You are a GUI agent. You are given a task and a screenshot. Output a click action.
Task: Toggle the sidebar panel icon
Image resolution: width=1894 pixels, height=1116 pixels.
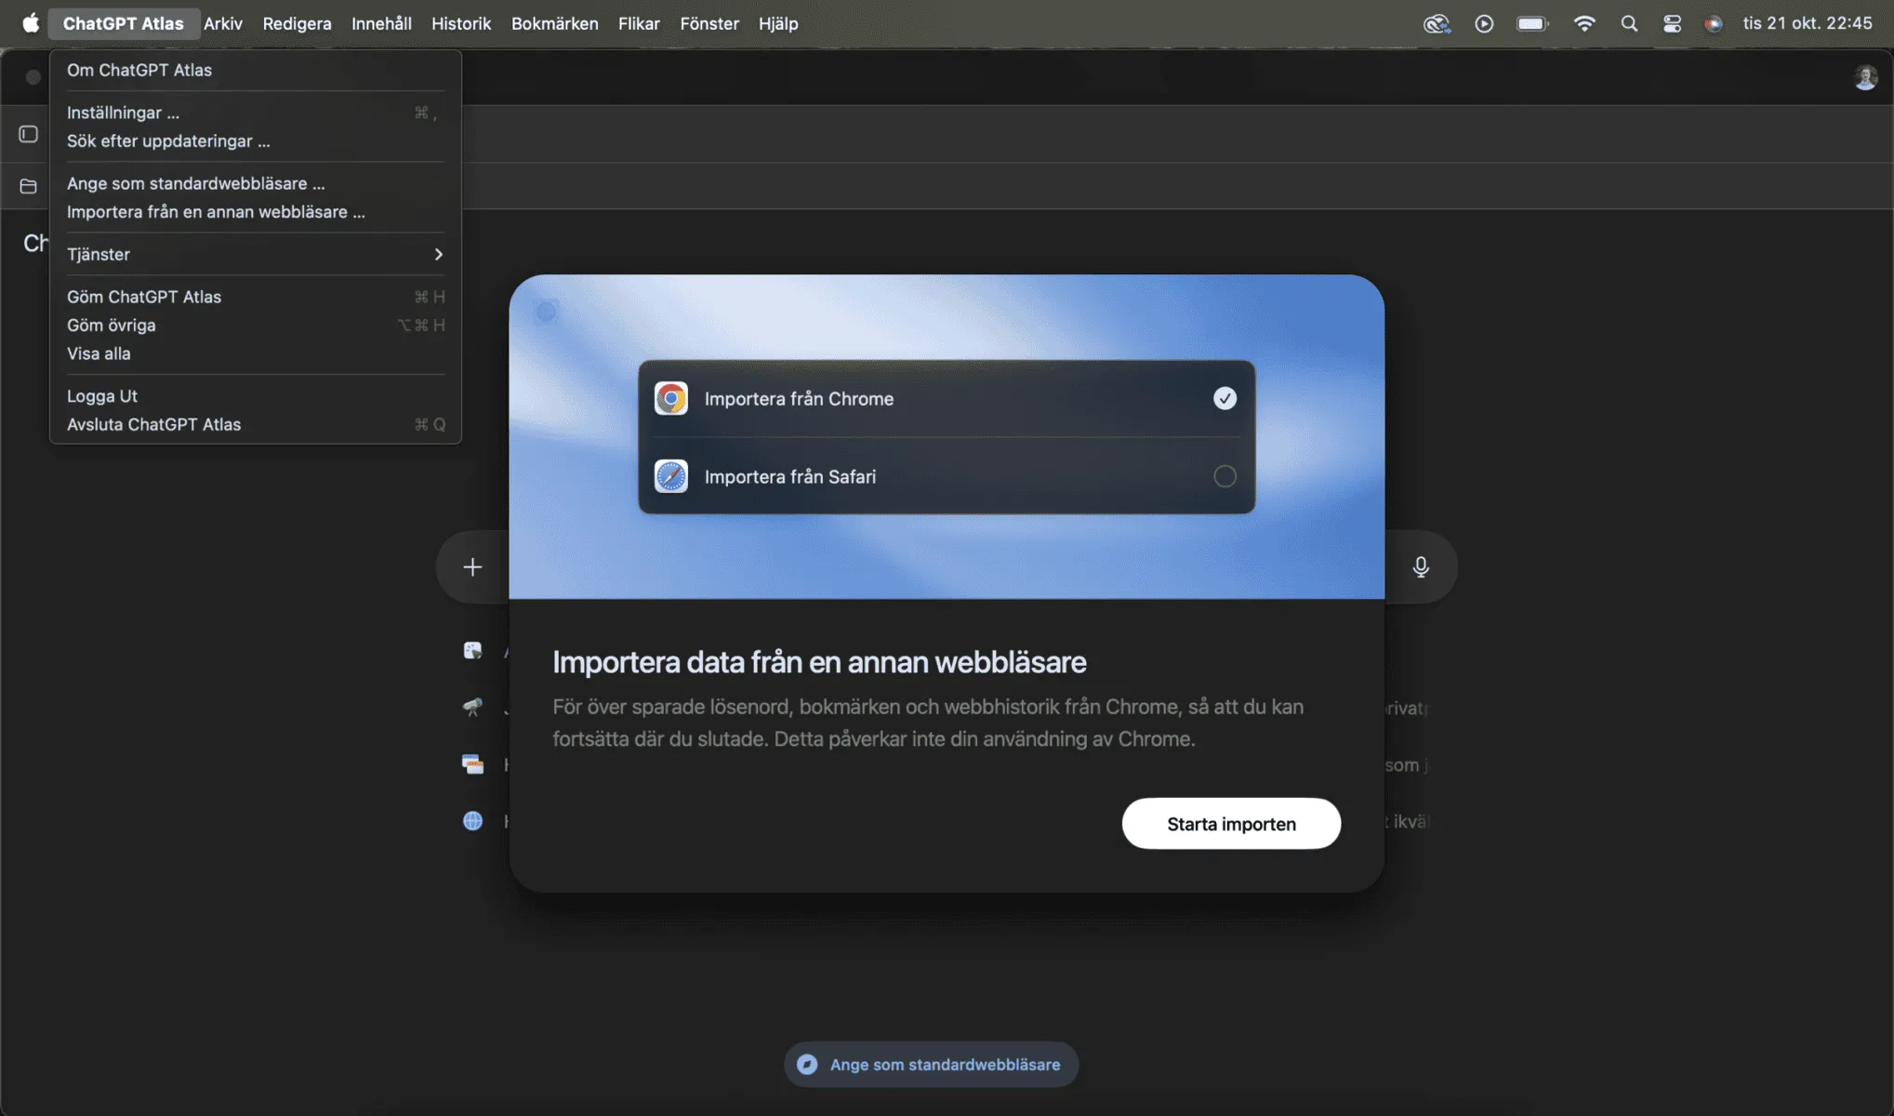[28, 135]
